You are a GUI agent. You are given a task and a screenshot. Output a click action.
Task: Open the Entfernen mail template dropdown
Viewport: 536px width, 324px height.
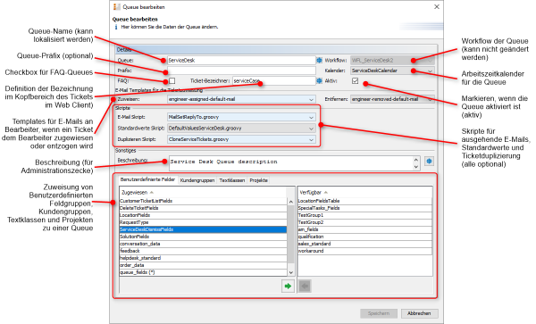[x=392, y=99]
